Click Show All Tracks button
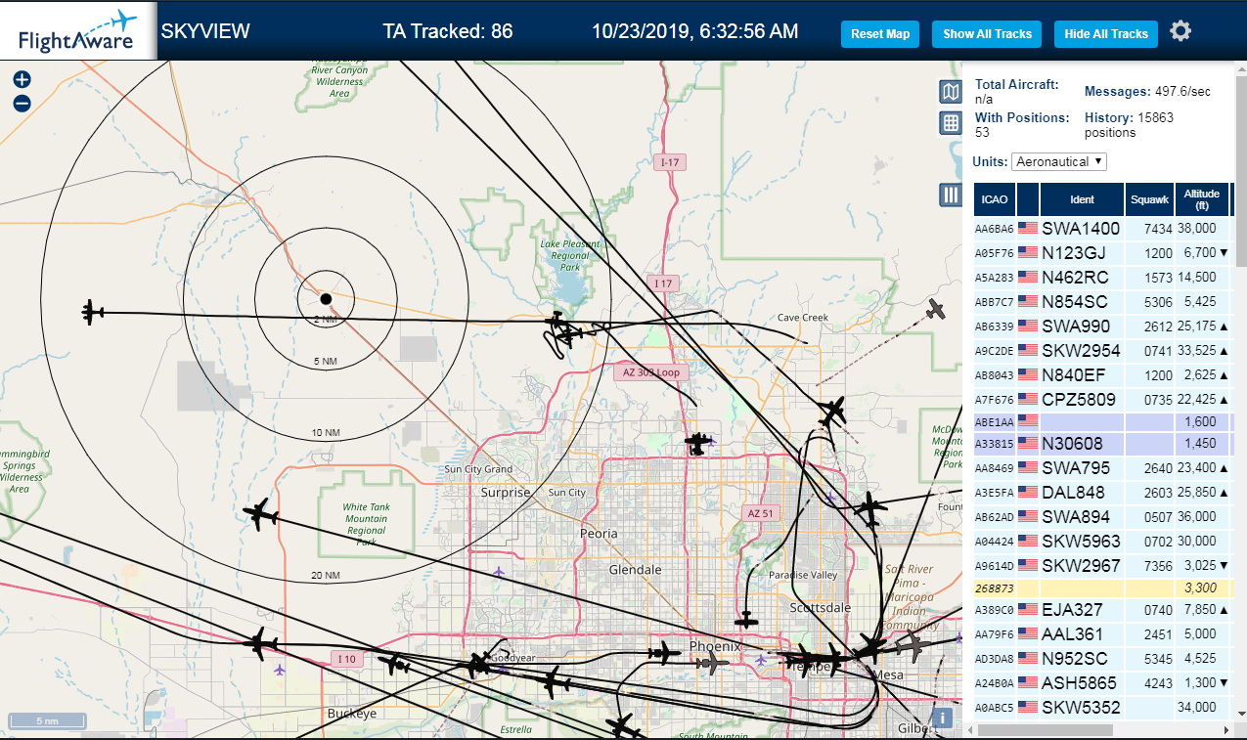This screenshot has width=1247, height=740. pyautogui.click(x=987, y=33)
